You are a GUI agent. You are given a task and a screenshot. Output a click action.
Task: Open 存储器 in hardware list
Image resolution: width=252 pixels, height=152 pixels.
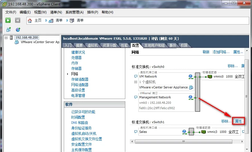[x=76, y=69]
